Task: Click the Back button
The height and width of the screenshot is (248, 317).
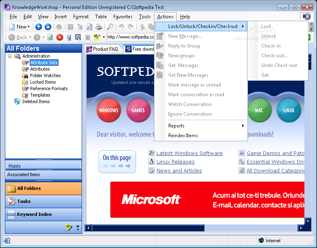Action: point(18,37)
